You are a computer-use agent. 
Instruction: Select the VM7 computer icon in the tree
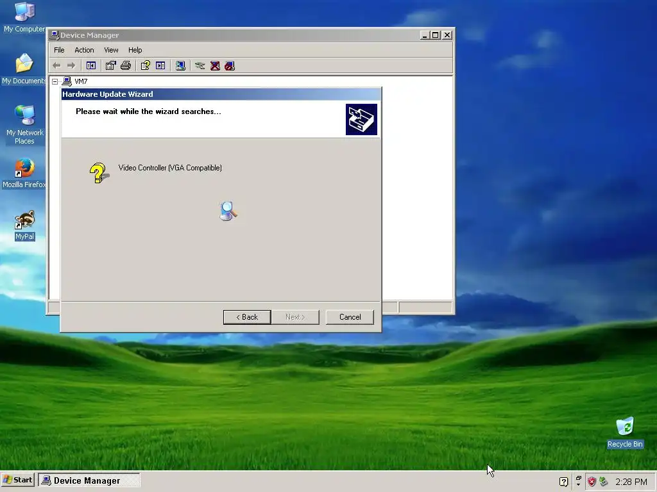point(67,81)
